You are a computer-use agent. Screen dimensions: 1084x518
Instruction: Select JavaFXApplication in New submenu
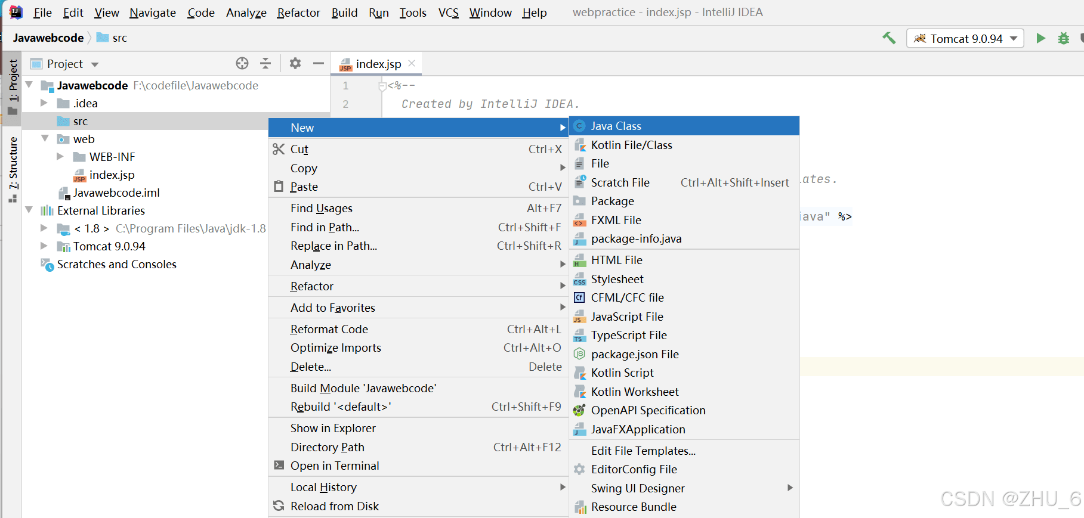[684, 429]
